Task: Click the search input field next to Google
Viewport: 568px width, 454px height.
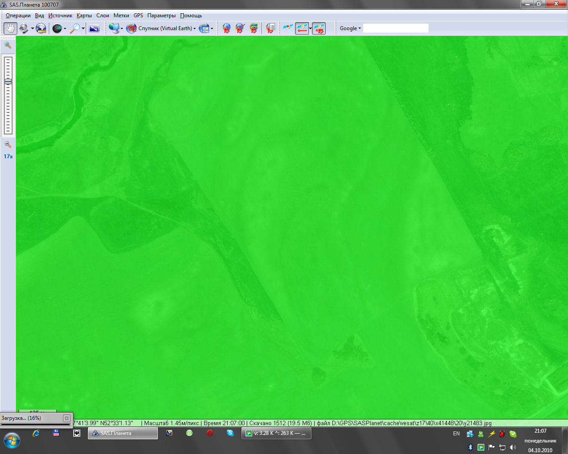Action: click(x=395, y=28)
